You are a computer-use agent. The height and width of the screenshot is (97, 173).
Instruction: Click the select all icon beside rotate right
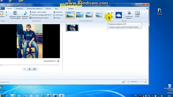[112, 17]
